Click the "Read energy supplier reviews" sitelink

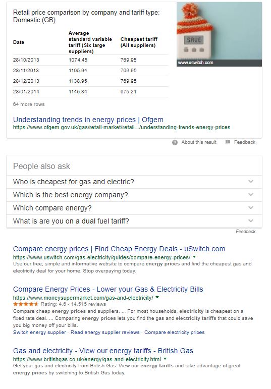(105, 332)
